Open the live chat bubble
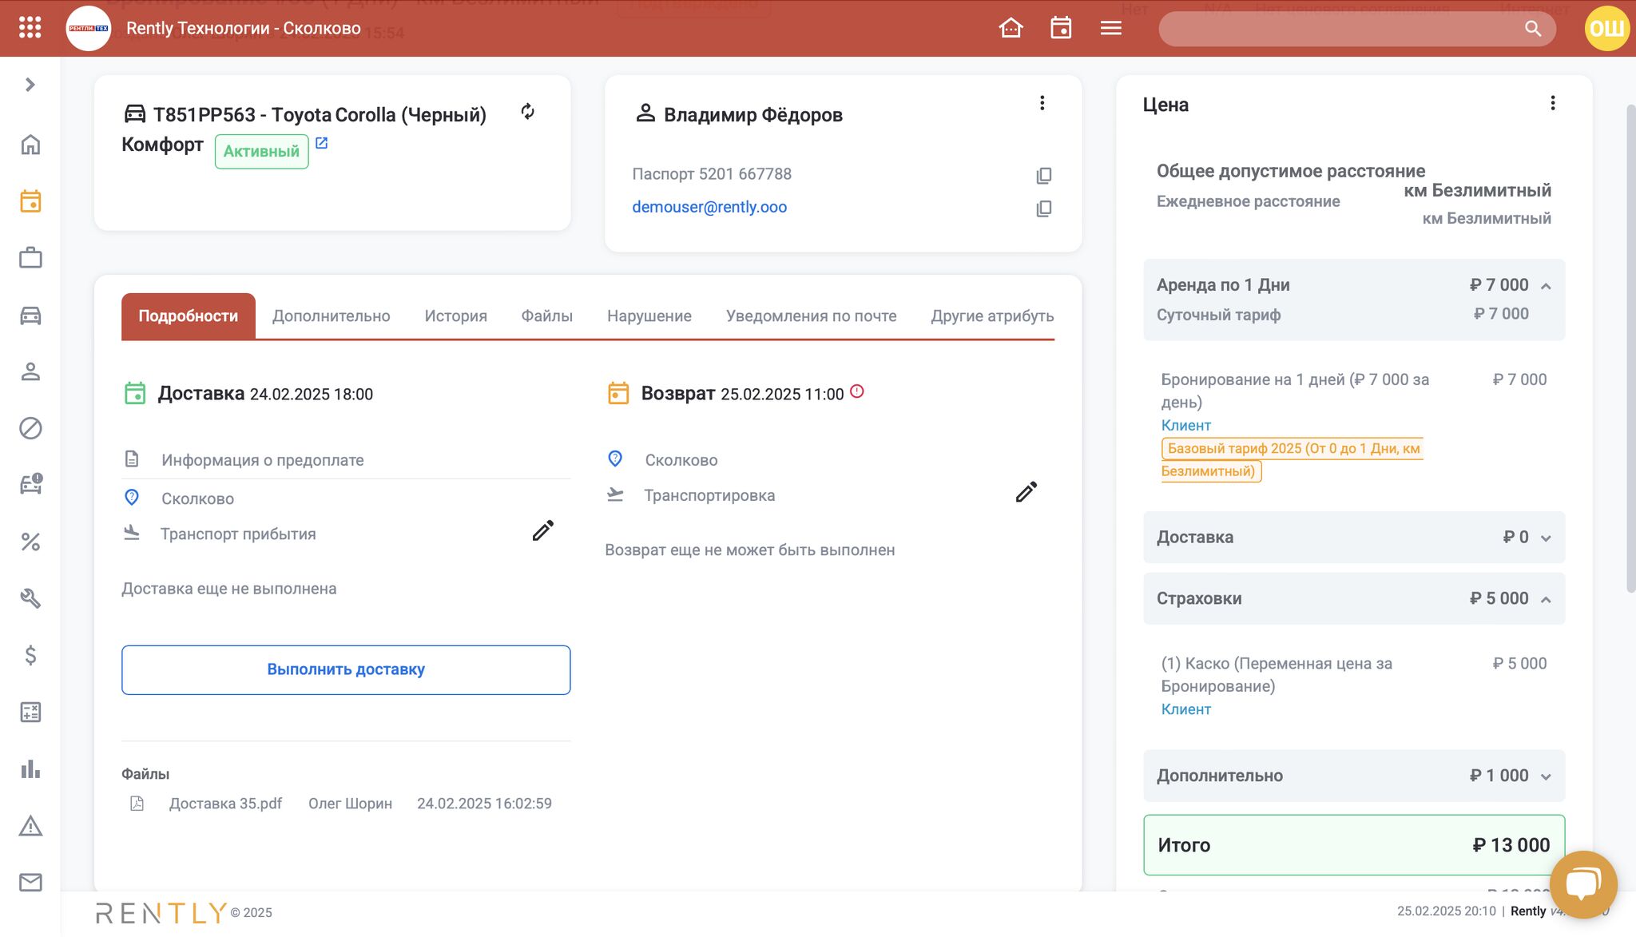 [1582, 884]
